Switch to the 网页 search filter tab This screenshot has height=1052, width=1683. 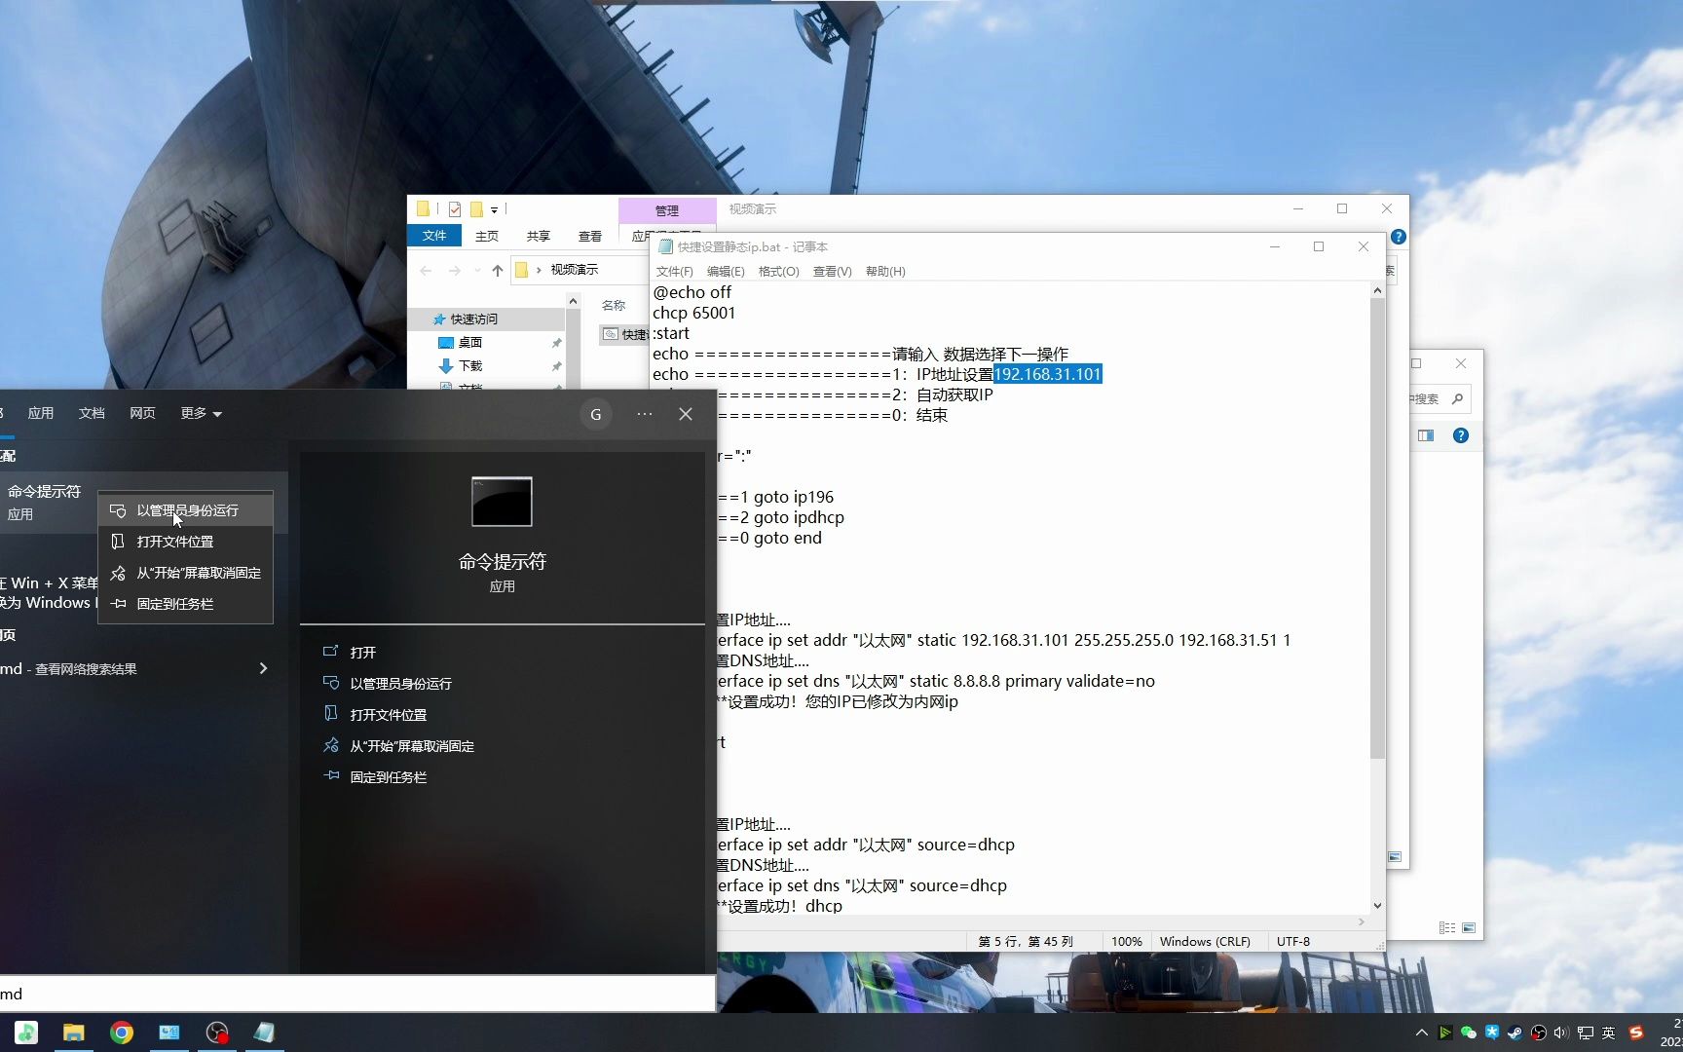[x=142, y=413]
